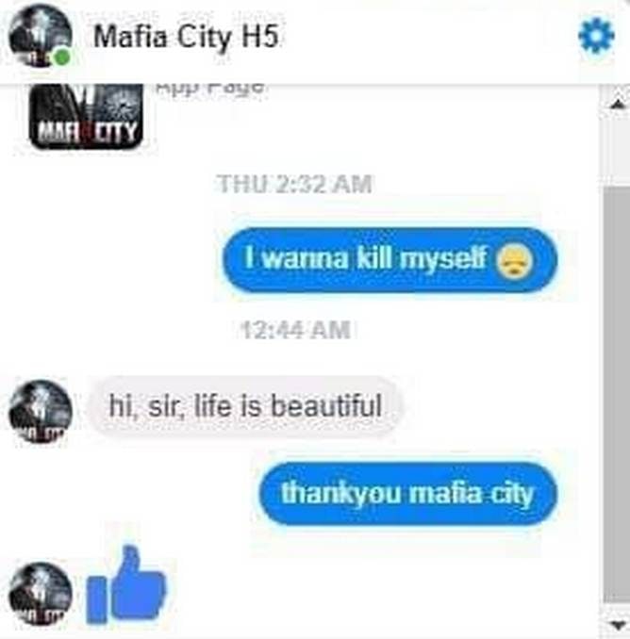
Task: Click the grey scrollbar thumb
Action: tap(617, 395)
